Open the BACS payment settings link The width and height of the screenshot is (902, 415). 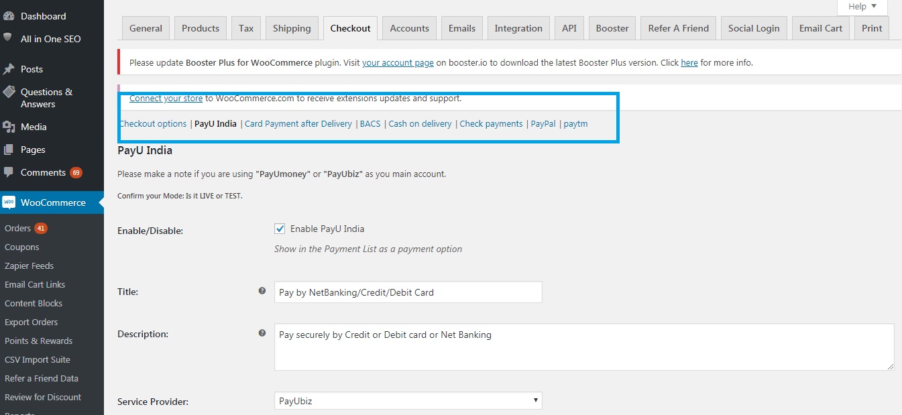click(x=370, y=123)
